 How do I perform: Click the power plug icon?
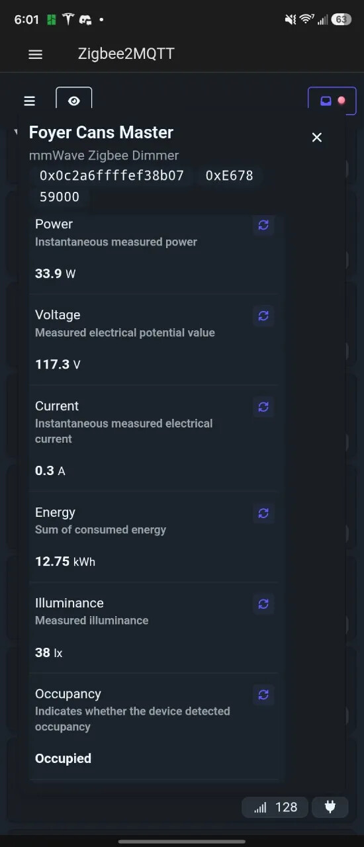(x=330, y=807)
